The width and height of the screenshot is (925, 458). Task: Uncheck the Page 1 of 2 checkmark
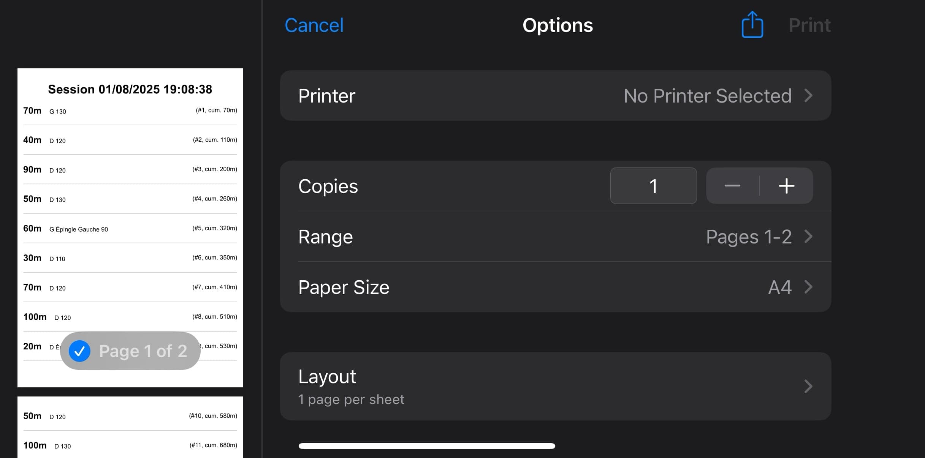tap(79, 351)
